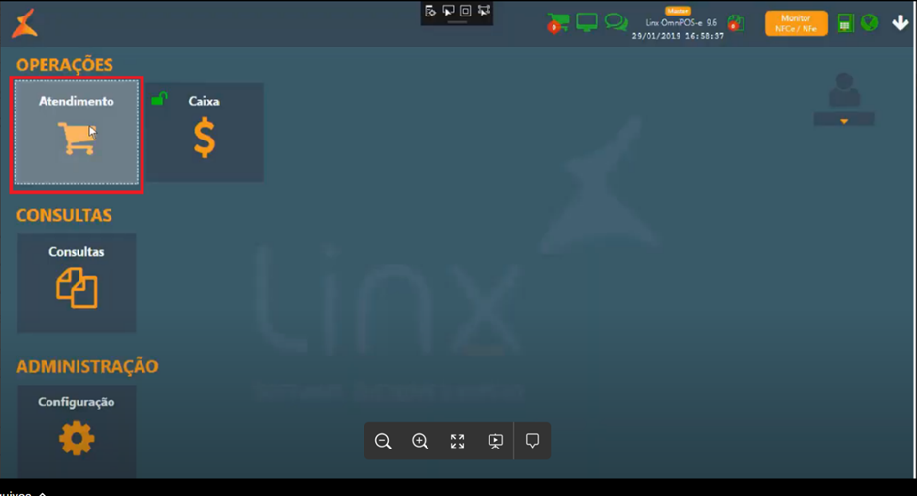Image resolution: width=917 pixels, height=496 pixels.
Task: Open the Configuração gear tile
Action: [x=77, y=431]
